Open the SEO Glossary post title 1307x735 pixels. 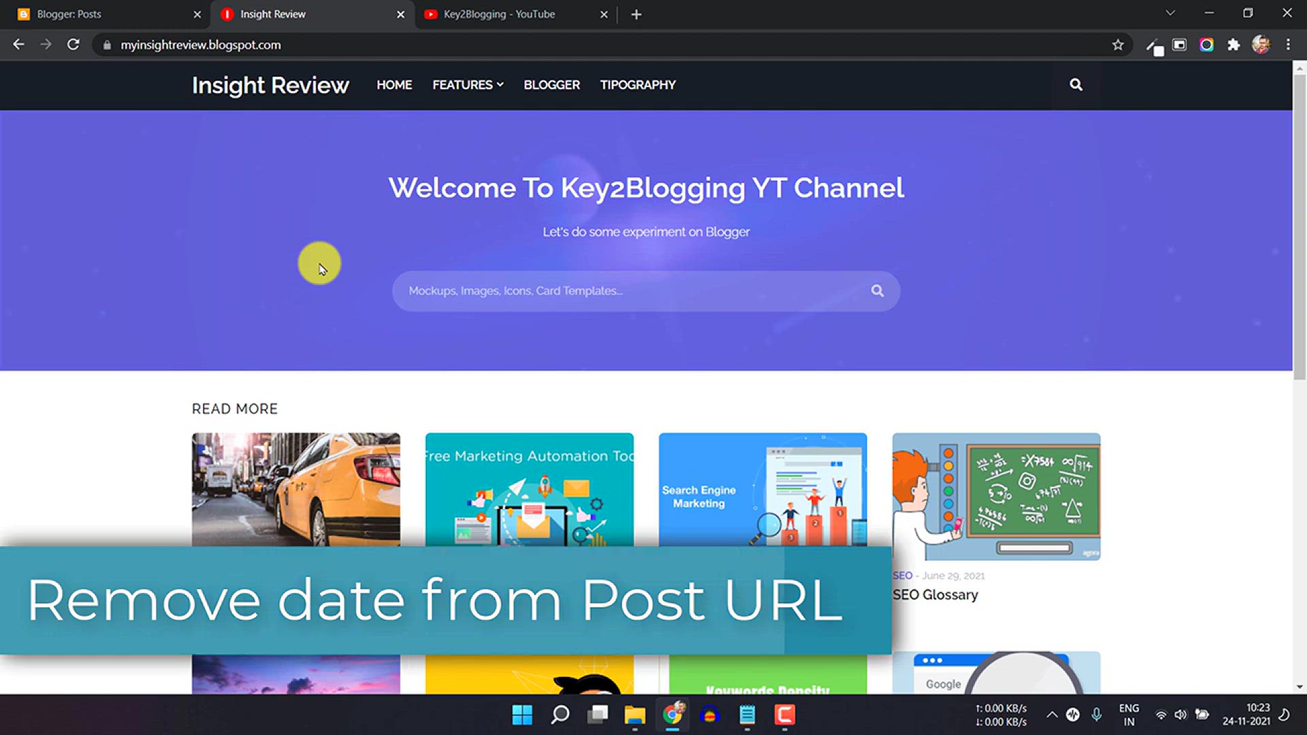pyautogui.click(x=935, y=595)
